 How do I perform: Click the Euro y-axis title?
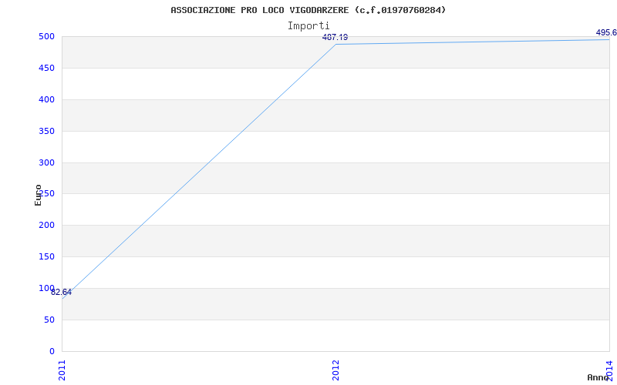(x=38, y=195)
